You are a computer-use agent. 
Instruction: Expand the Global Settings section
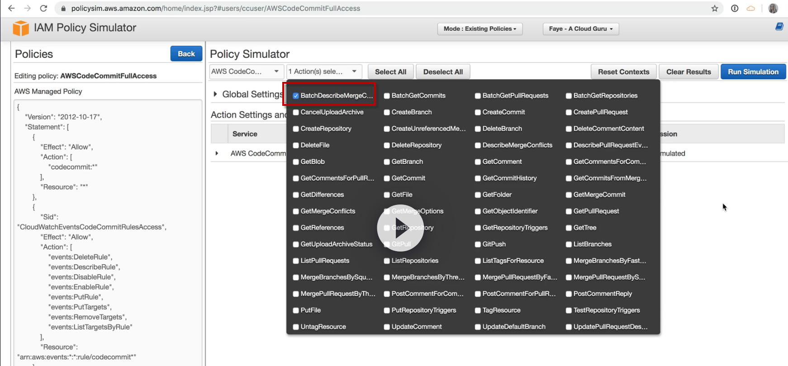pos(216,94)
